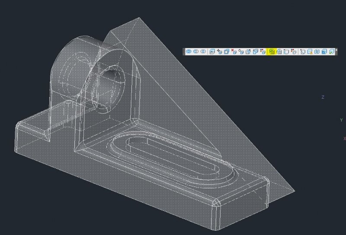Use the Copy Faces tool
346x235 pixels.
coord(256,52)
